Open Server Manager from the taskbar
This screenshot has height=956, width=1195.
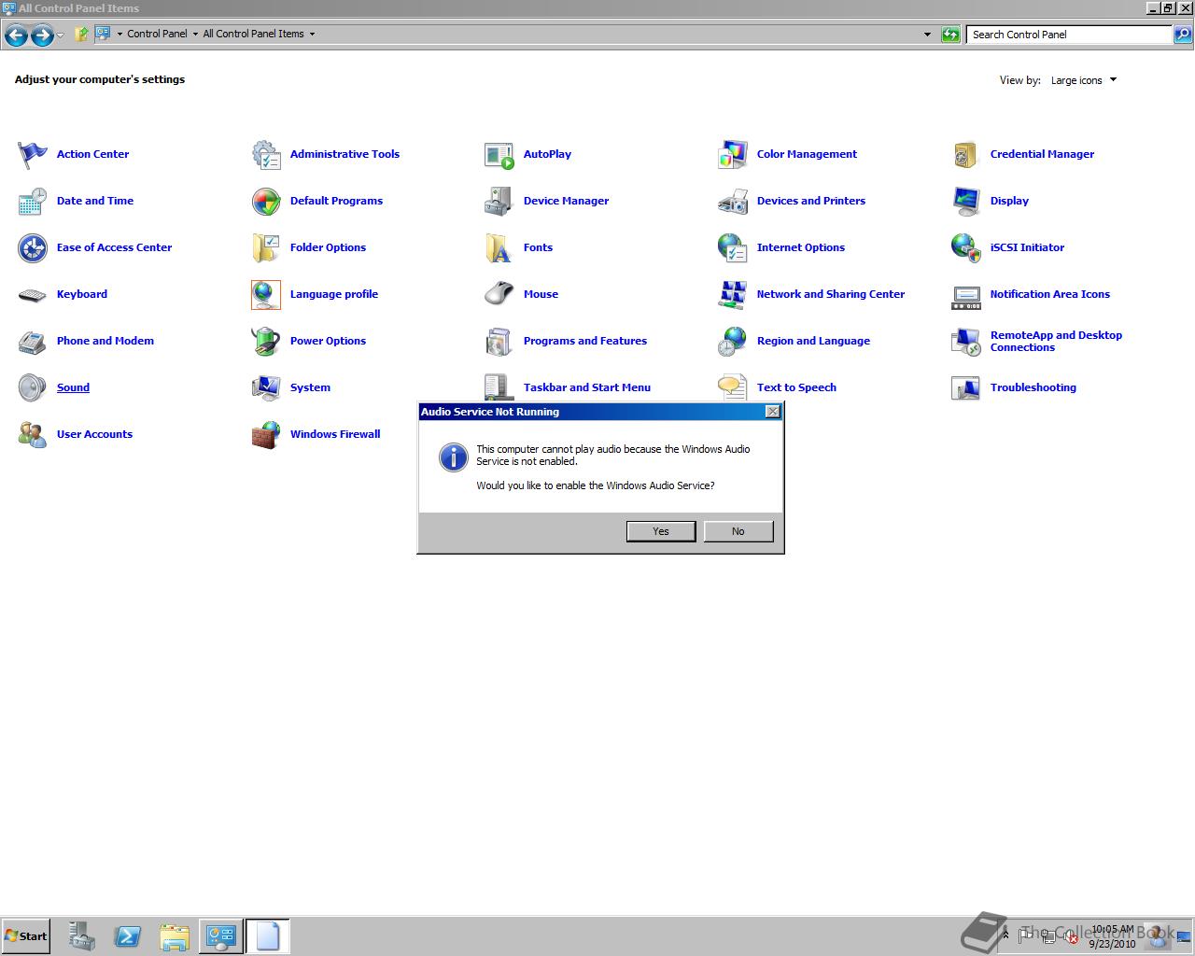[81, 936]
